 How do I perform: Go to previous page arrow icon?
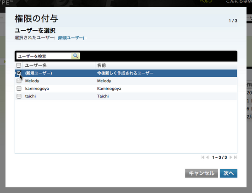click(207, 157)
